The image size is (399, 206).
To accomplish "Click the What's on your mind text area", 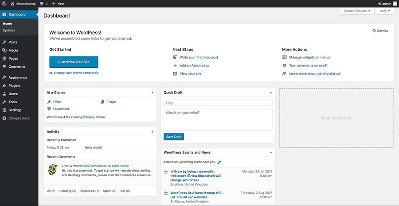I will point(218,120).
